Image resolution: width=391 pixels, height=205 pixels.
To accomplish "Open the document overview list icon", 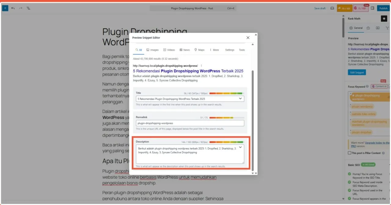I will (x=28, y=8).
